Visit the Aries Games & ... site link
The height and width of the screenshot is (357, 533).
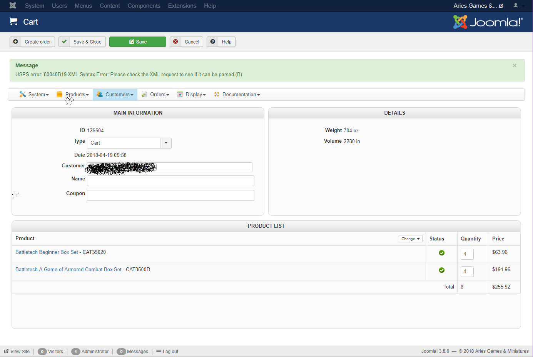click(x=478, y=6)
